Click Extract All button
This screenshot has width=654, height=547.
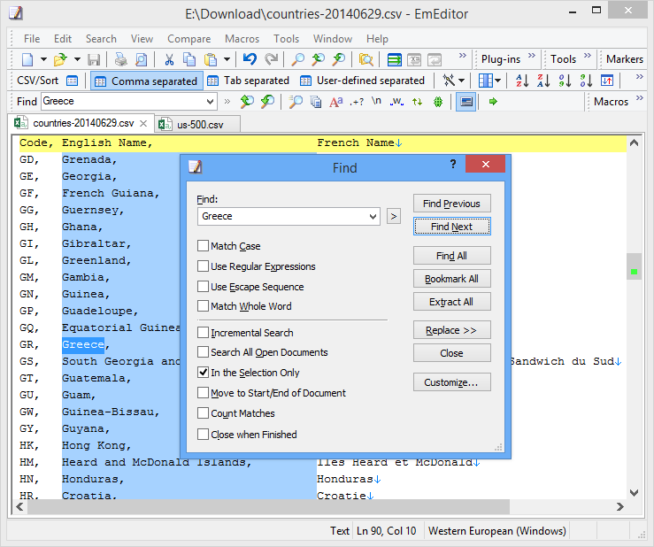451,301
